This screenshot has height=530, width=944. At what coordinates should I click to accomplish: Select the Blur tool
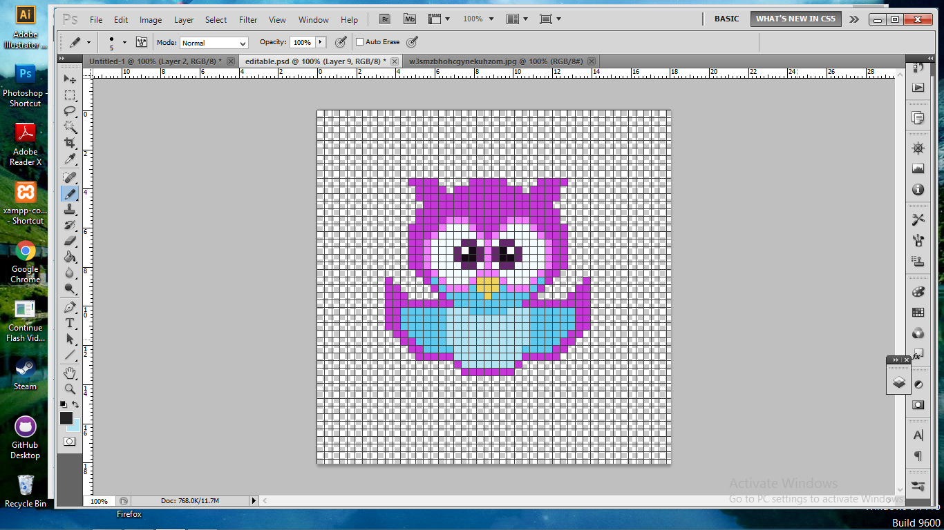point(70,273)
